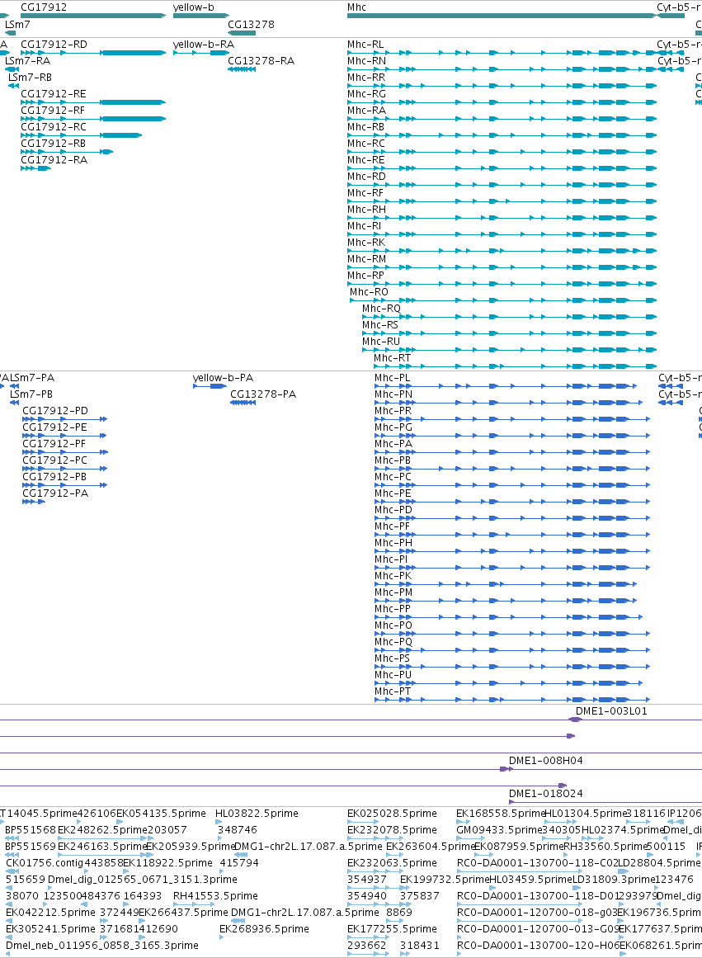Screen dimensions: 702x958
Task: Click transcript label Mhc-RA
Action: point(366,111)
